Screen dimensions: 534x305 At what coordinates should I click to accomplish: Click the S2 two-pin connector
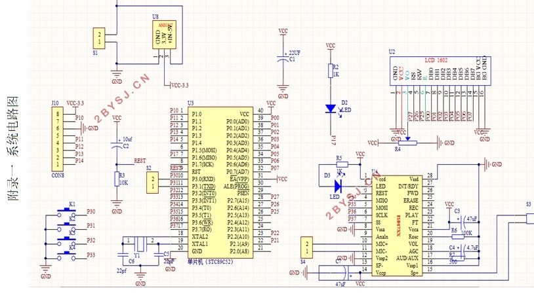153,183
